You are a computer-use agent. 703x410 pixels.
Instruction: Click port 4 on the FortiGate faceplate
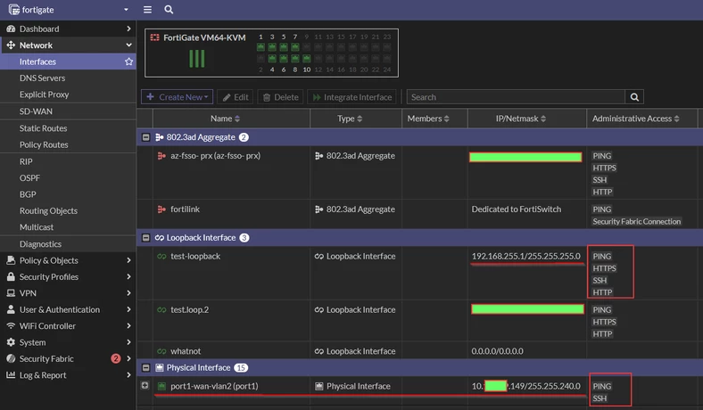pyautogui.click(x=272, y=59)
